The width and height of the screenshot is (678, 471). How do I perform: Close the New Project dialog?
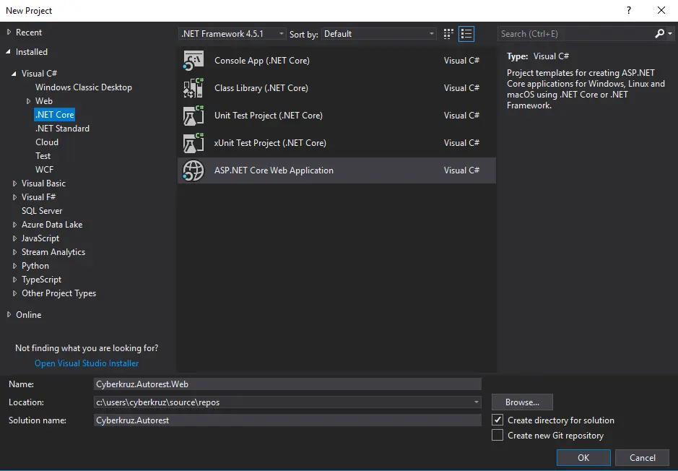pos(661,10)
